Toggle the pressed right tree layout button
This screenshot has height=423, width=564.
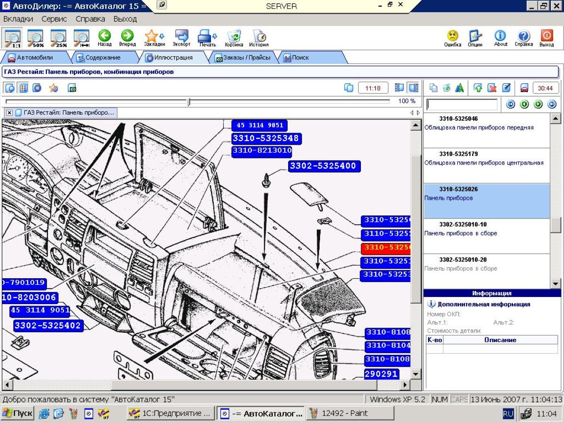[414, 88]
